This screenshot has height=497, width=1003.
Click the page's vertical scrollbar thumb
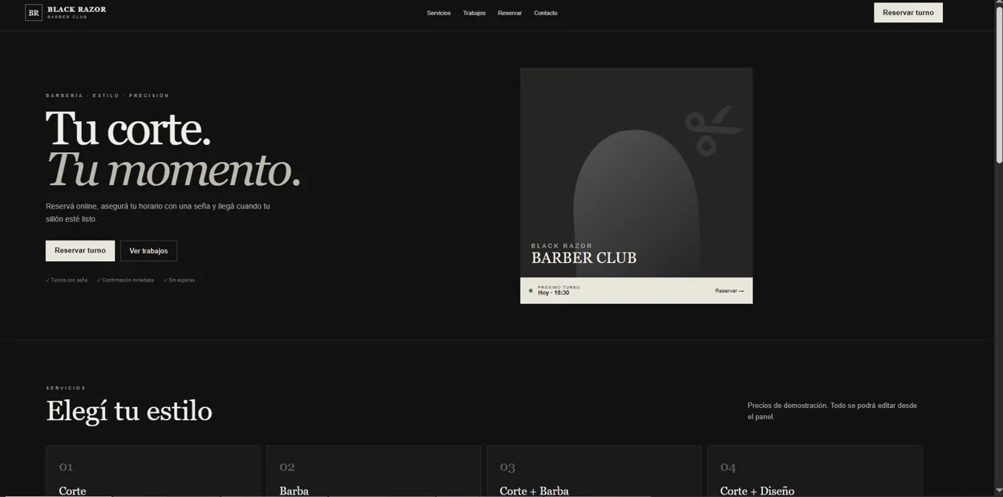click(x=998, y=87)
